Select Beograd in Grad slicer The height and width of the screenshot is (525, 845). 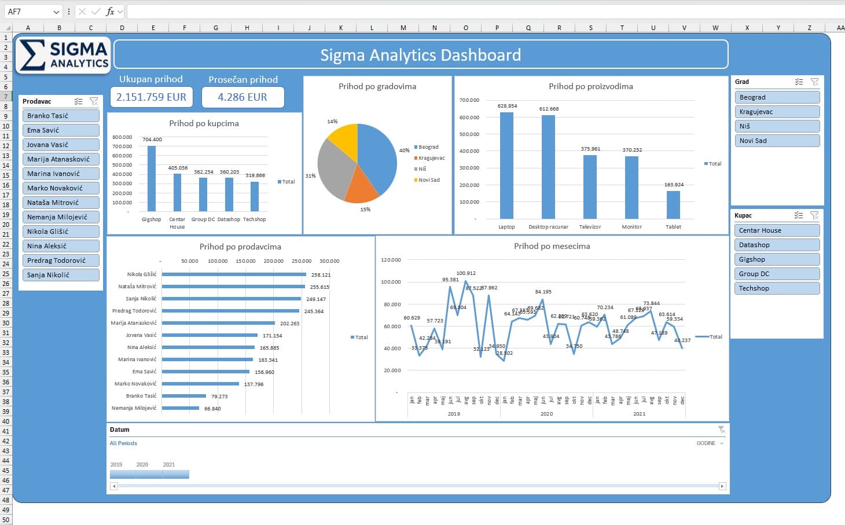[777, 97]
